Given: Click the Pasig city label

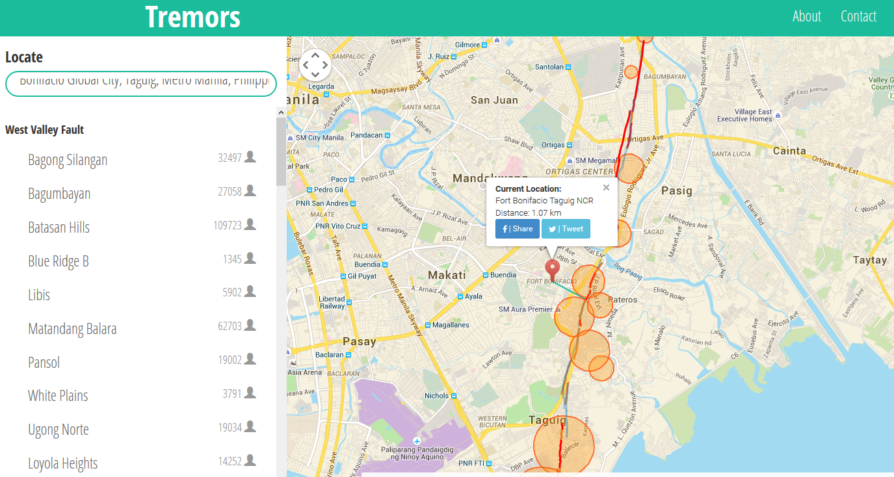Looking at the screenshot, I should (676, 190).
